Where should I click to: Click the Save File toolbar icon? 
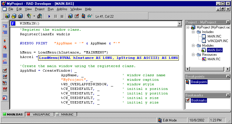[40, 16]
